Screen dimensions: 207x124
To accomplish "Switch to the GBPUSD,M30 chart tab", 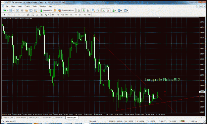I will click(x=34, y=117).
